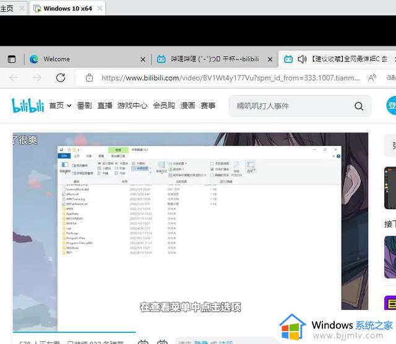Open the 赛事 navigation link
This screenshot has width=396, height=344.
coord(208,106)
